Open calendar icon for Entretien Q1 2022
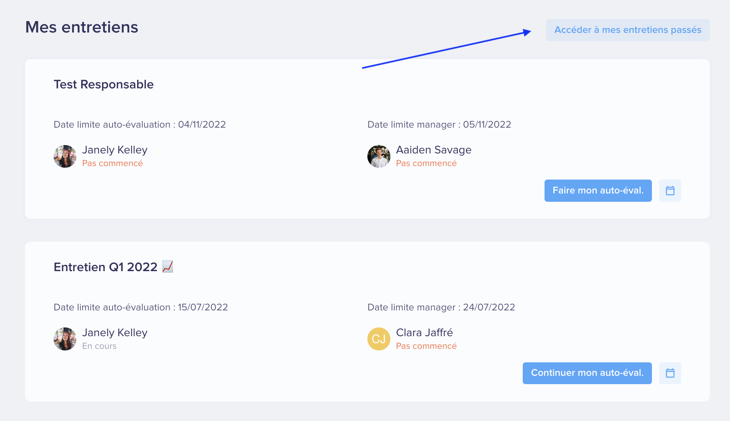This screenshot has height=421, width=730. [670, 373]
